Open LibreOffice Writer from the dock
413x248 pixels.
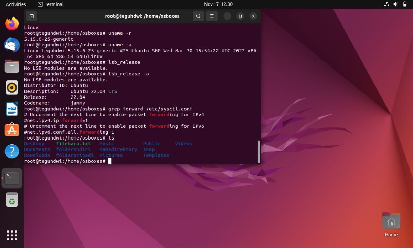[x=12, y=109]
